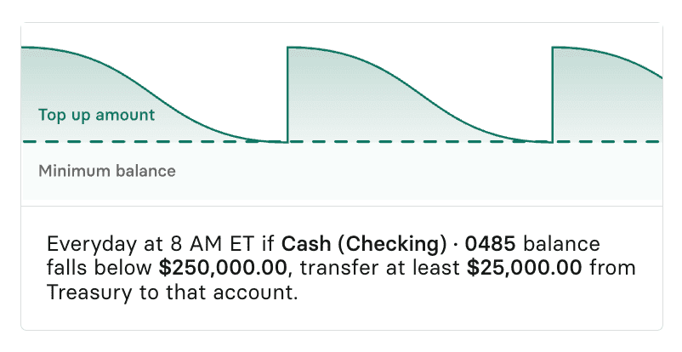Click the dashed minimum balance threshold line
This screenshot has width=682, height=352.
(x=408, y=142)
